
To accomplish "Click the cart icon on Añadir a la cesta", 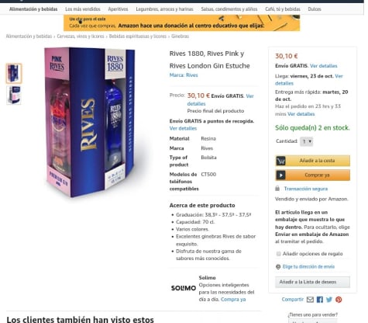I will [280, 161].
